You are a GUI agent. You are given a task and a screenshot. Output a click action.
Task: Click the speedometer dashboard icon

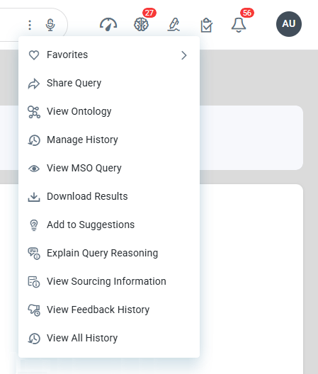point(108,24)
